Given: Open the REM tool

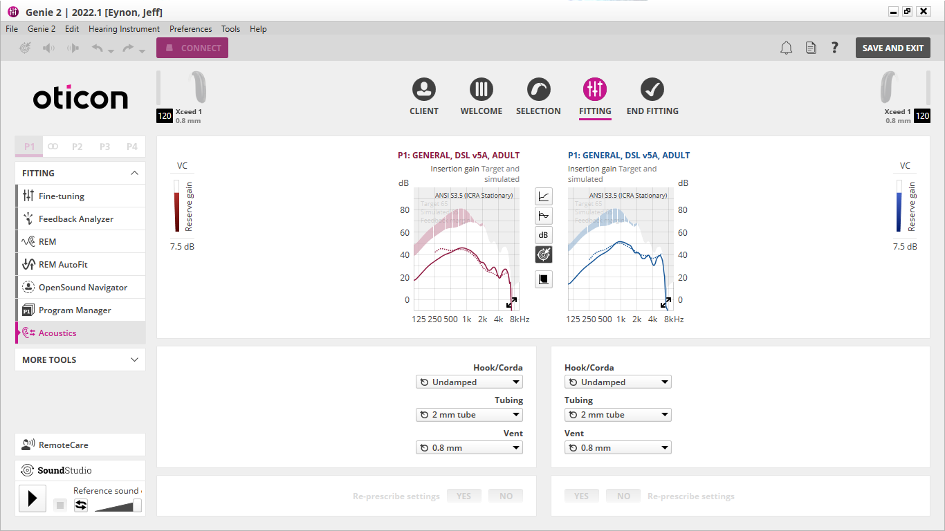Looking at the screenshot, I should click(80, 241).
